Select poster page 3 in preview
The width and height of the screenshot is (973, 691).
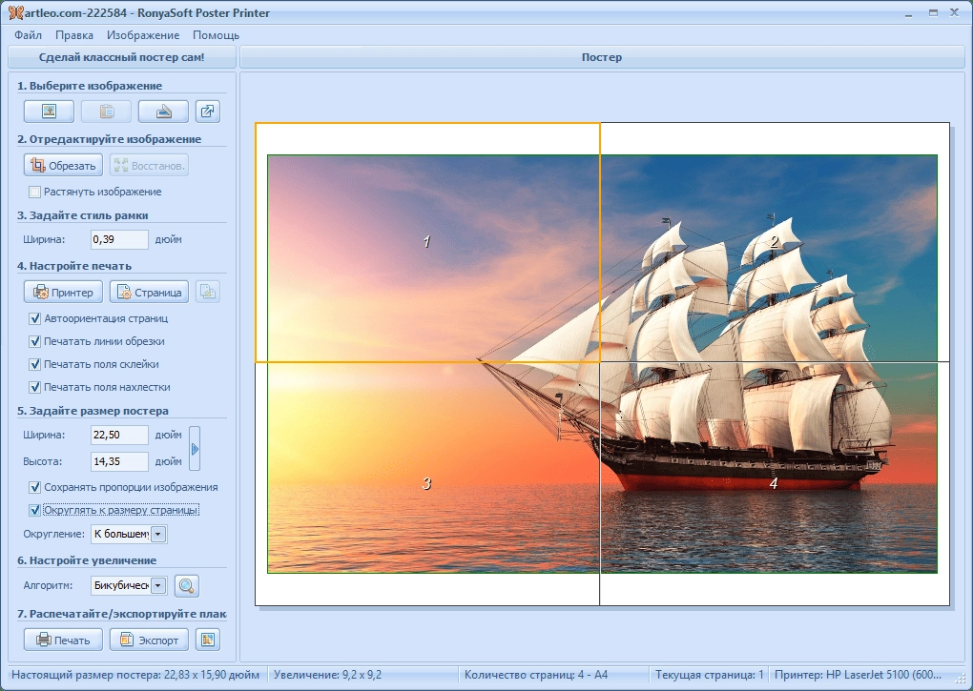(427, 484)
